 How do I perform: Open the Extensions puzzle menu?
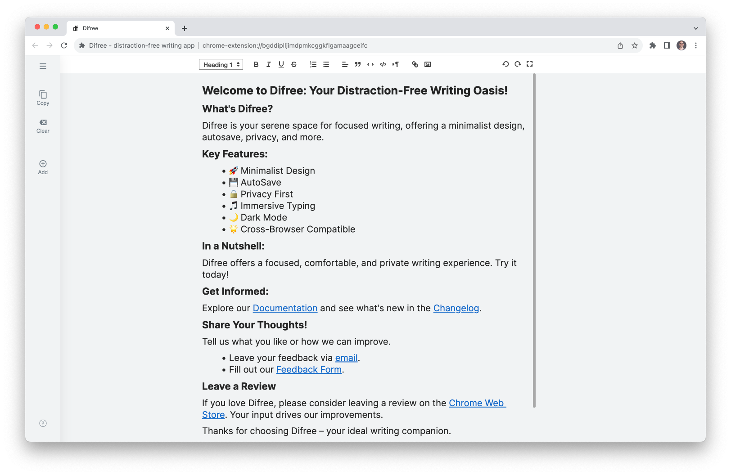(x=653, y=45)
